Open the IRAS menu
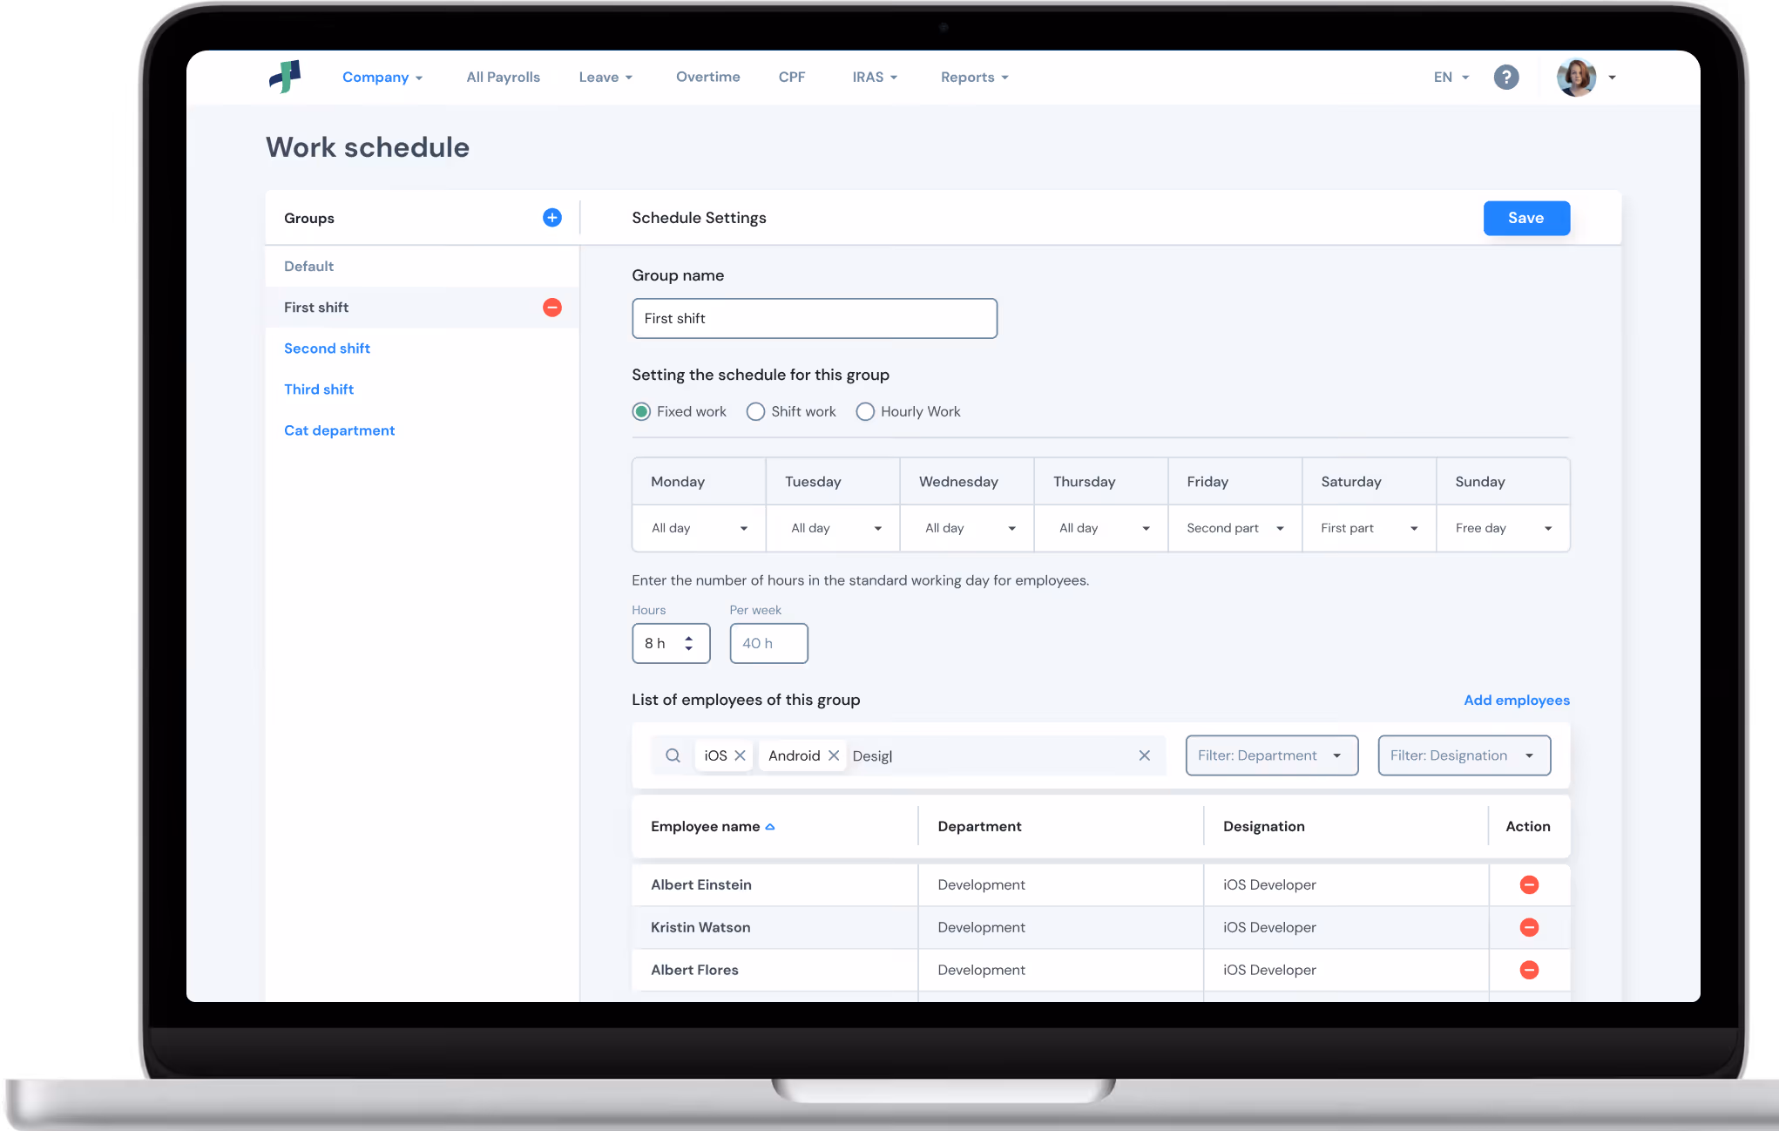The width and height of the screenshot is (1779, 1131). 875,78
